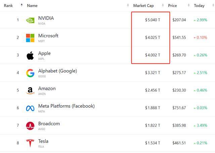Open Meta Platforms (Facebook) company page
Viewport: 215px width, 153px height.
tap(66, 106)
